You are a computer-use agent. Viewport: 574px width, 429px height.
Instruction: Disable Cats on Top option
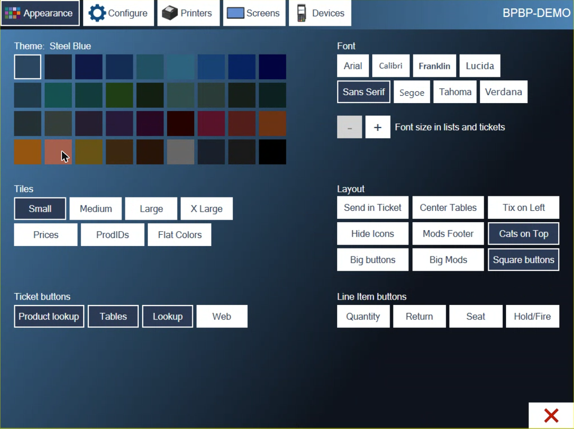pyautogui.click(x=523, y=234)
